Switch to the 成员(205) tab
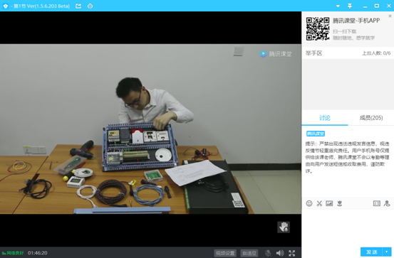The image size is (394, 258). (371, 118)
